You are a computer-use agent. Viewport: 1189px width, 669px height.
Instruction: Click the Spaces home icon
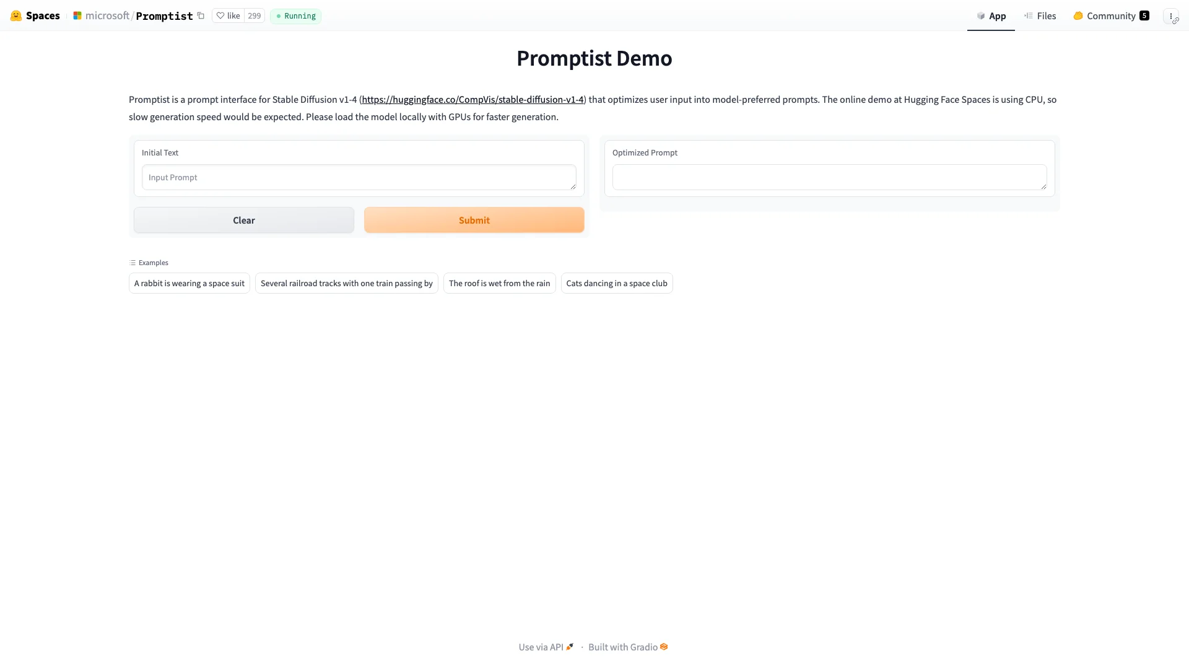click(15, 15)
